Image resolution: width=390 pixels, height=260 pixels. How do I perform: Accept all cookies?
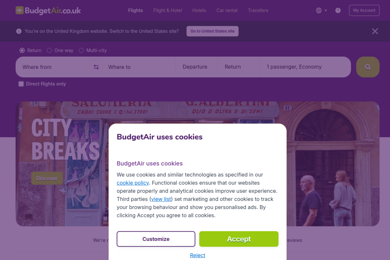click(x=239, y=239)
